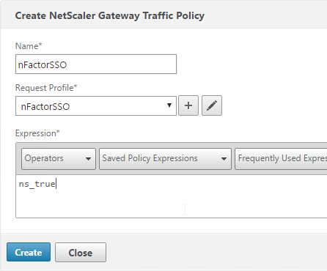Click inside the Expression editor text area
Image resolution: width=327 pixels, height=271 pixels.
(171, 196)
